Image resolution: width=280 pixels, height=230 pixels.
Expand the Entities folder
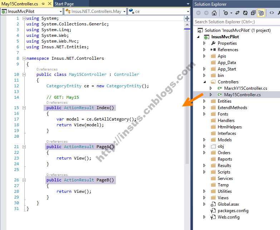(205, 101)
